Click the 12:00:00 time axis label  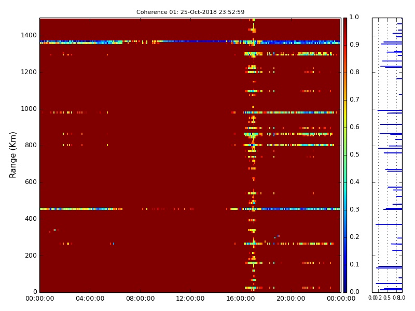(x=190, y=299)
